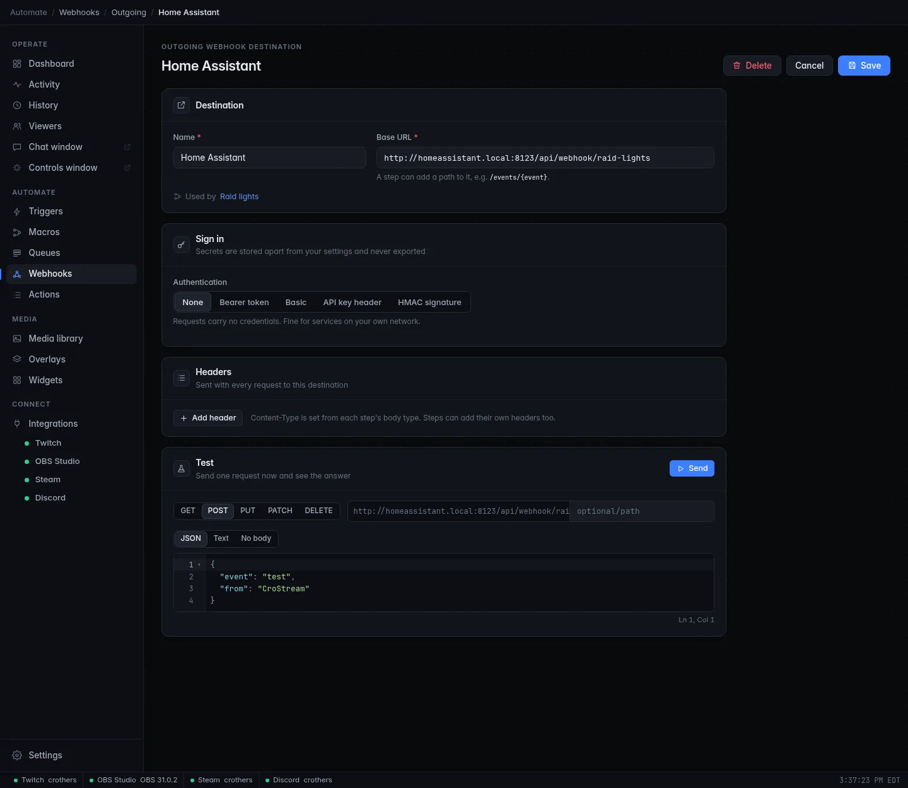Click the Test section flask icon
The image size is (908, 788).
click(x=182, y=468)
